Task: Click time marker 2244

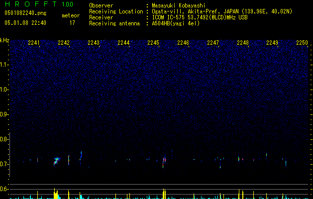Action: pyautogui.click(x=123, y=43)
